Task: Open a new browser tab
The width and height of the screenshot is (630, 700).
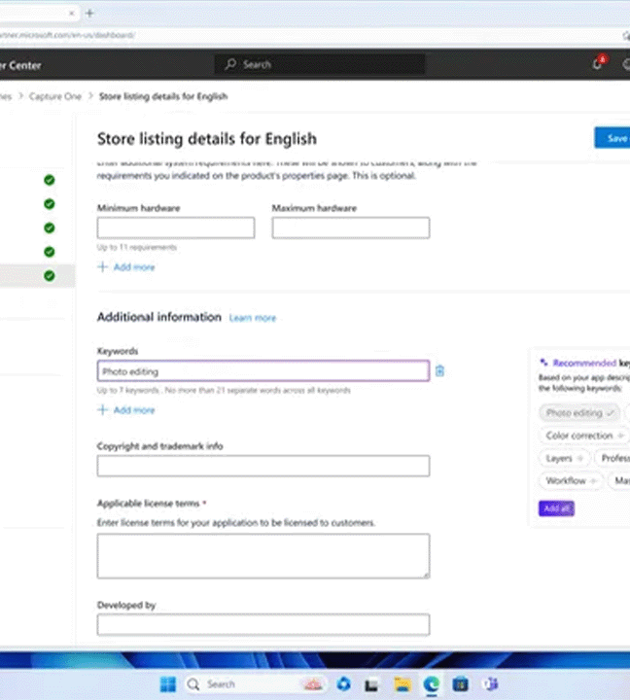Action: coord(89,14)
